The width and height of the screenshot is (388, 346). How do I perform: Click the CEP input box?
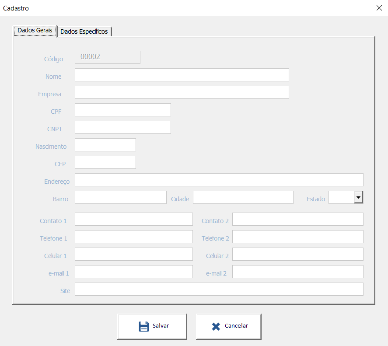tap(105, 162)
